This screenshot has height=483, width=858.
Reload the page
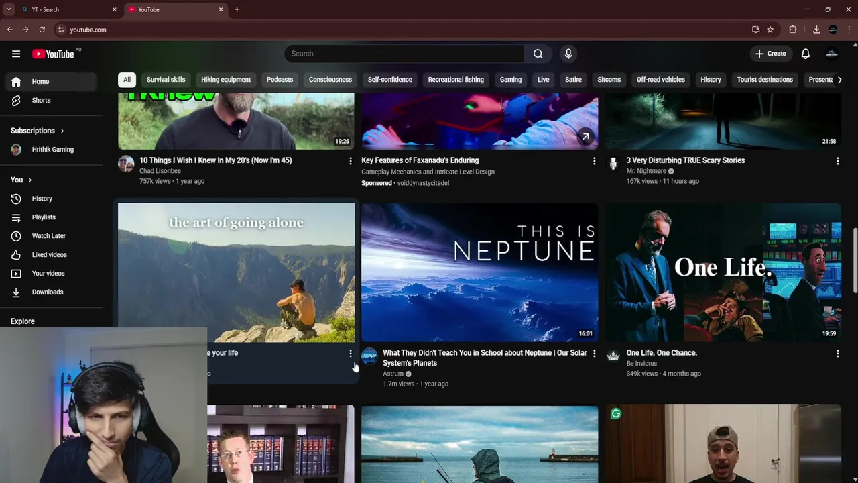[x=42, y=30]
